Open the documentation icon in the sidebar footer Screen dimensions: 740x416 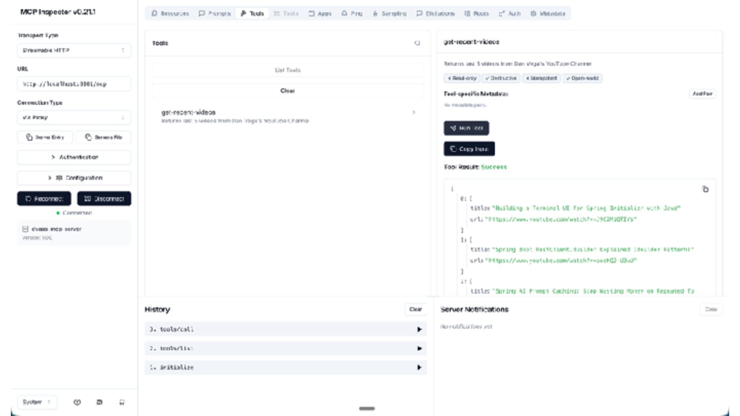pos(100,402)
